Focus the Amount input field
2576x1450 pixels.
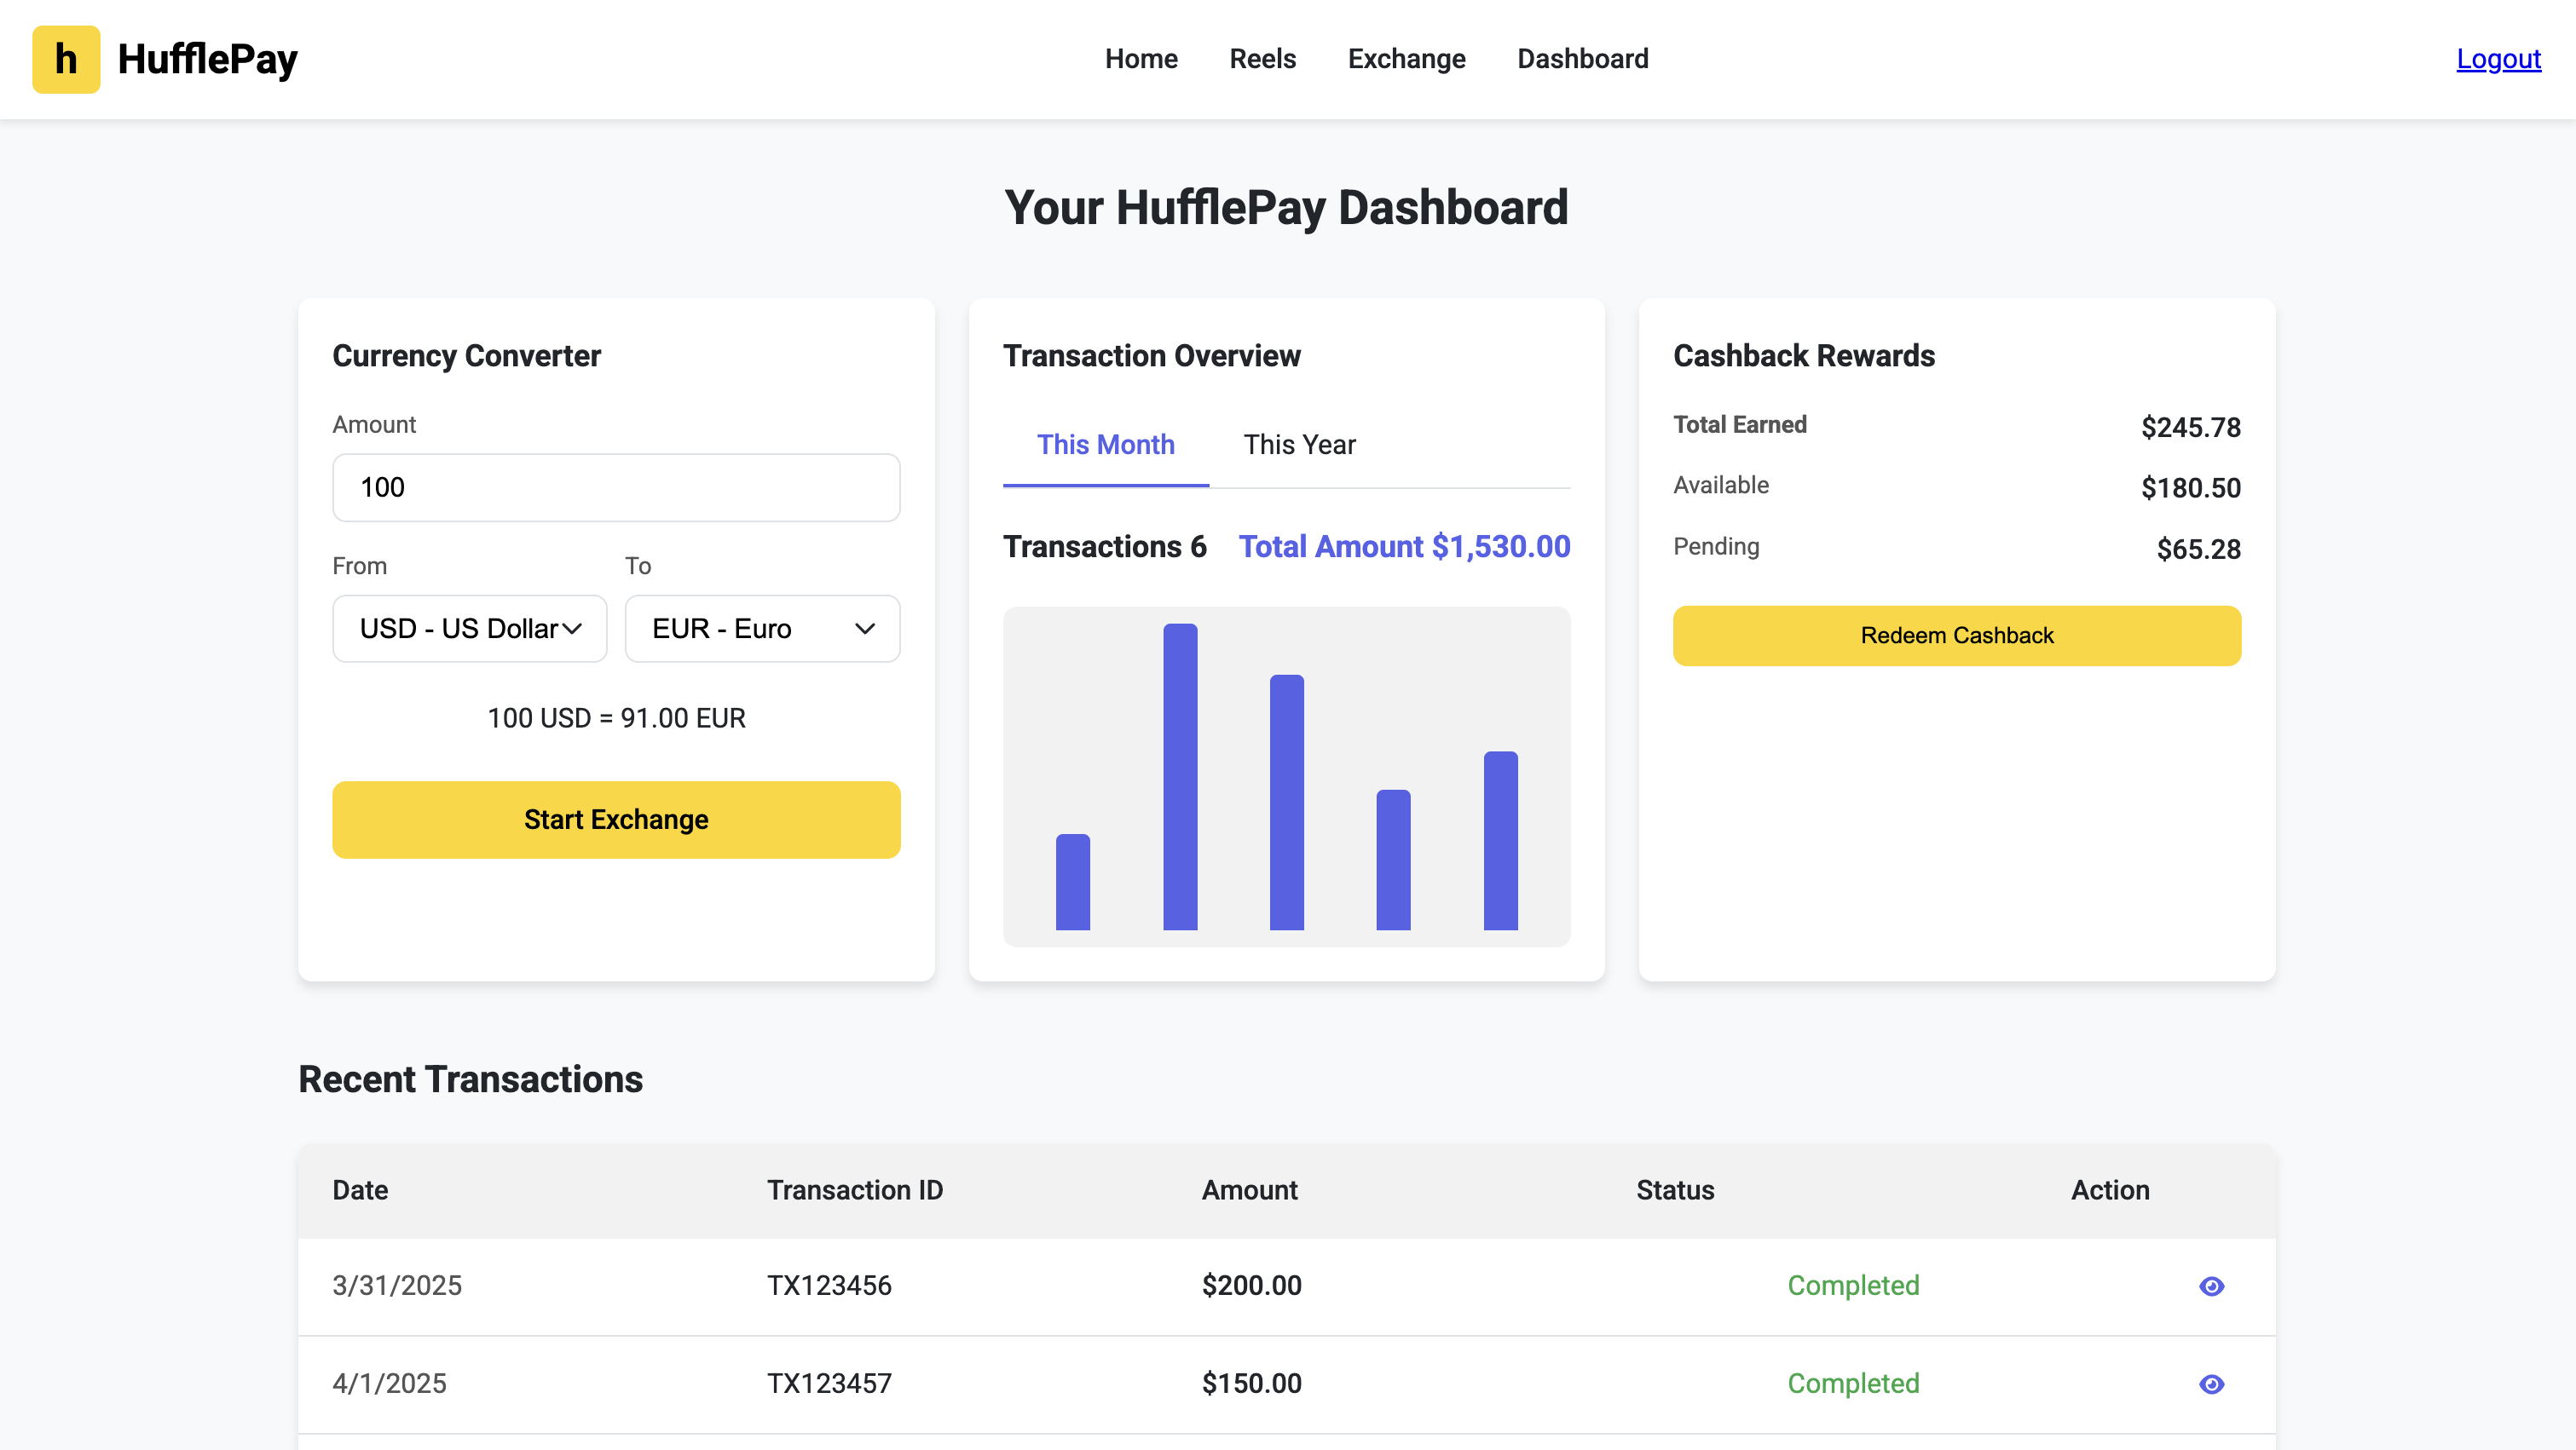pyautogui.click(x=616, y=487)
